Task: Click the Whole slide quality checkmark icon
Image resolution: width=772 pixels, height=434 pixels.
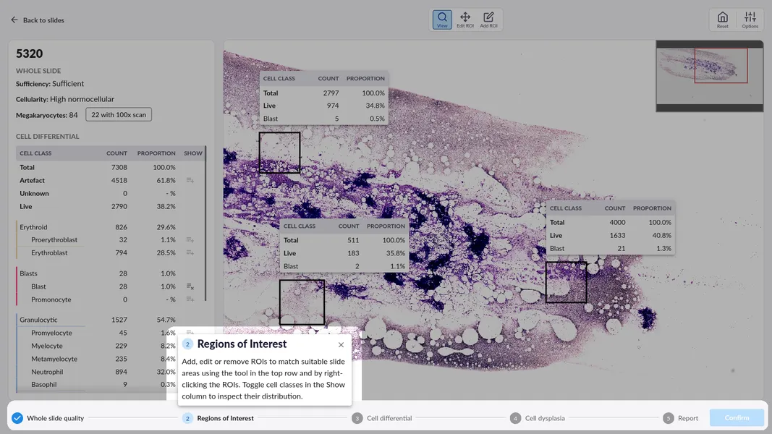Action: pos(17,418)
